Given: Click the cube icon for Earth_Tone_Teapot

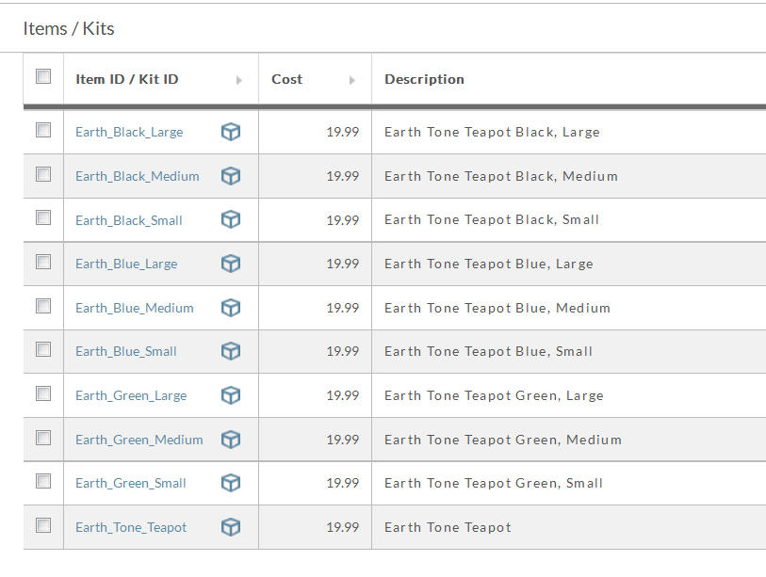Looking at the screenshot, I should pos(231,527).
